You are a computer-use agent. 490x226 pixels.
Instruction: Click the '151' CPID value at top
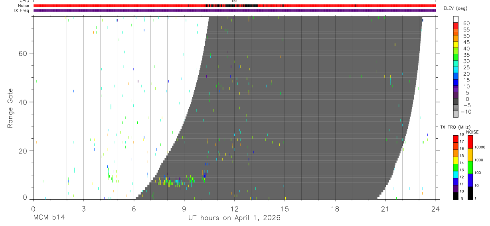235,1
